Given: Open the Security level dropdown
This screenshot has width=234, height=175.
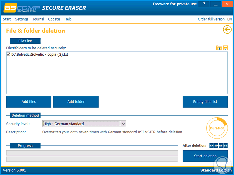Looking at the screenshot, I should click(x=84, y=124).
